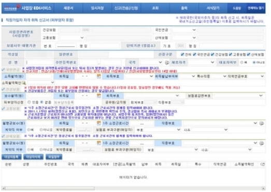Click the 보험사무 대행기관 번호 field
The image size is (271, 192).
(66, 46)
